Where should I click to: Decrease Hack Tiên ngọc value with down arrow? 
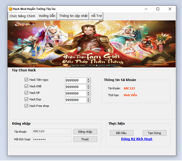[89, 82]
